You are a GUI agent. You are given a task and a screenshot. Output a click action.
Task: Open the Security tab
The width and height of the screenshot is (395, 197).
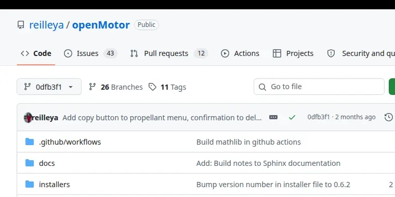(x=361, y=53)
